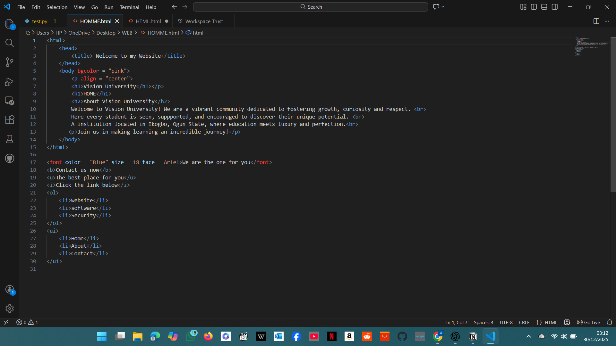Toggle the secondary side bar layout button
Screen dimensions: 616x346
(555, 7)
